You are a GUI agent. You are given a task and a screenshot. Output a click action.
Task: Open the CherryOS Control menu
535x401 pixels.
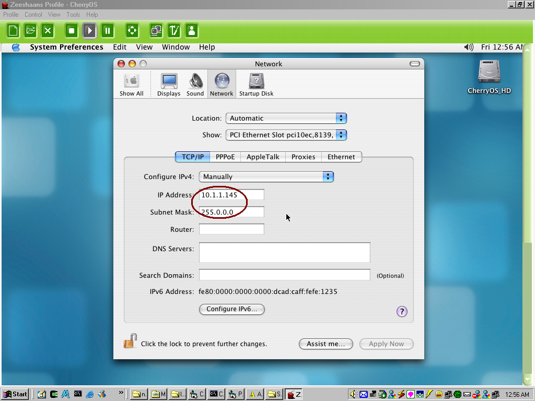click(x=33, y=15)
